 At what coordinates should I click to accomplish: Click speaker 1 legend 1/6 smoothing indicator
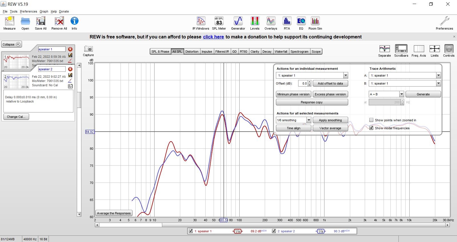[x=238, y=231]
